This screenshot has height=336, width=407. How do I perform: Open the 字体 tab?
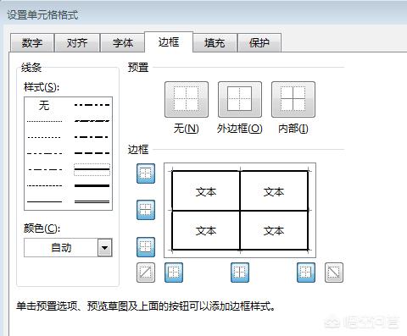(x=123, y=43)
